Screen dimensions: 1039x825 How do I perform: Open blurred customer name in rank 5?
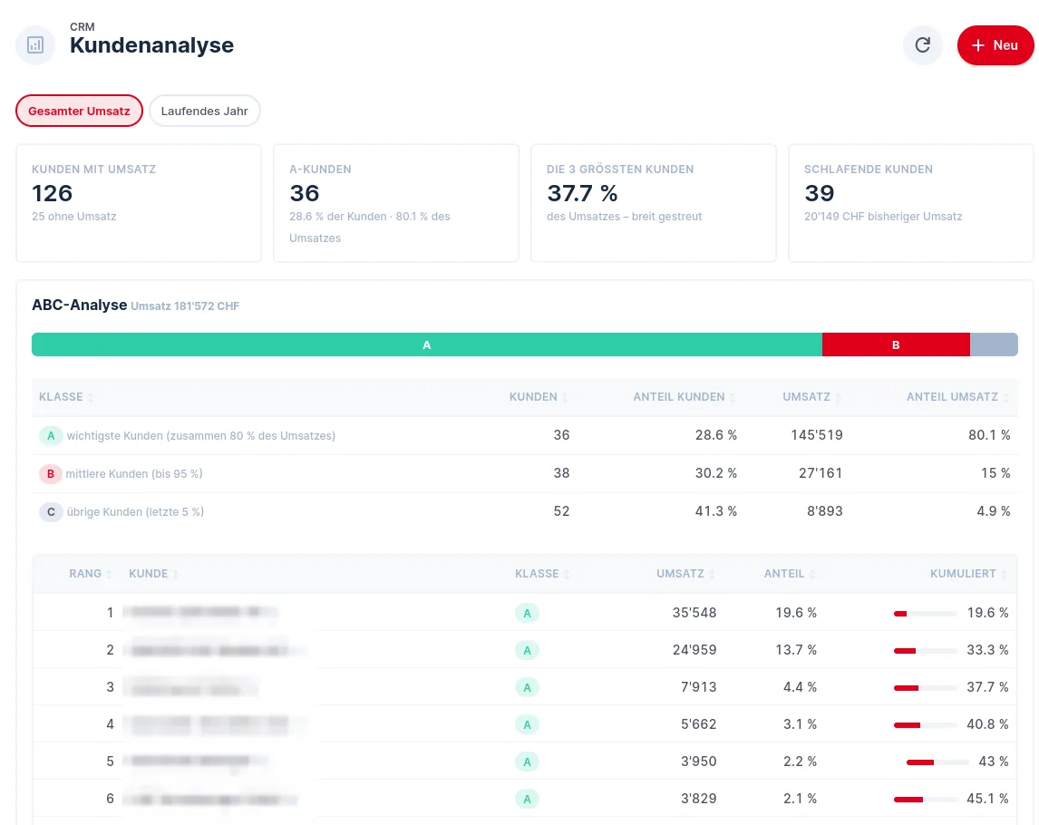[197, 761]
